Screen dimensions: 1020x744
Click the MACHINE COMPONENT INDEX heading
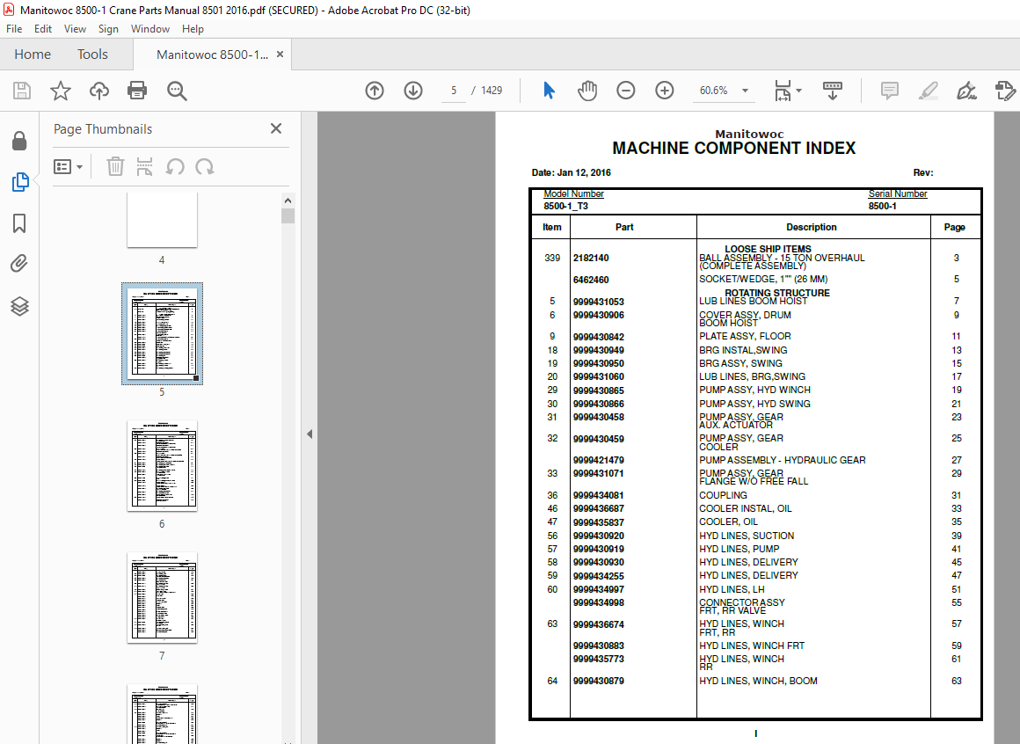tap(733, 149)
